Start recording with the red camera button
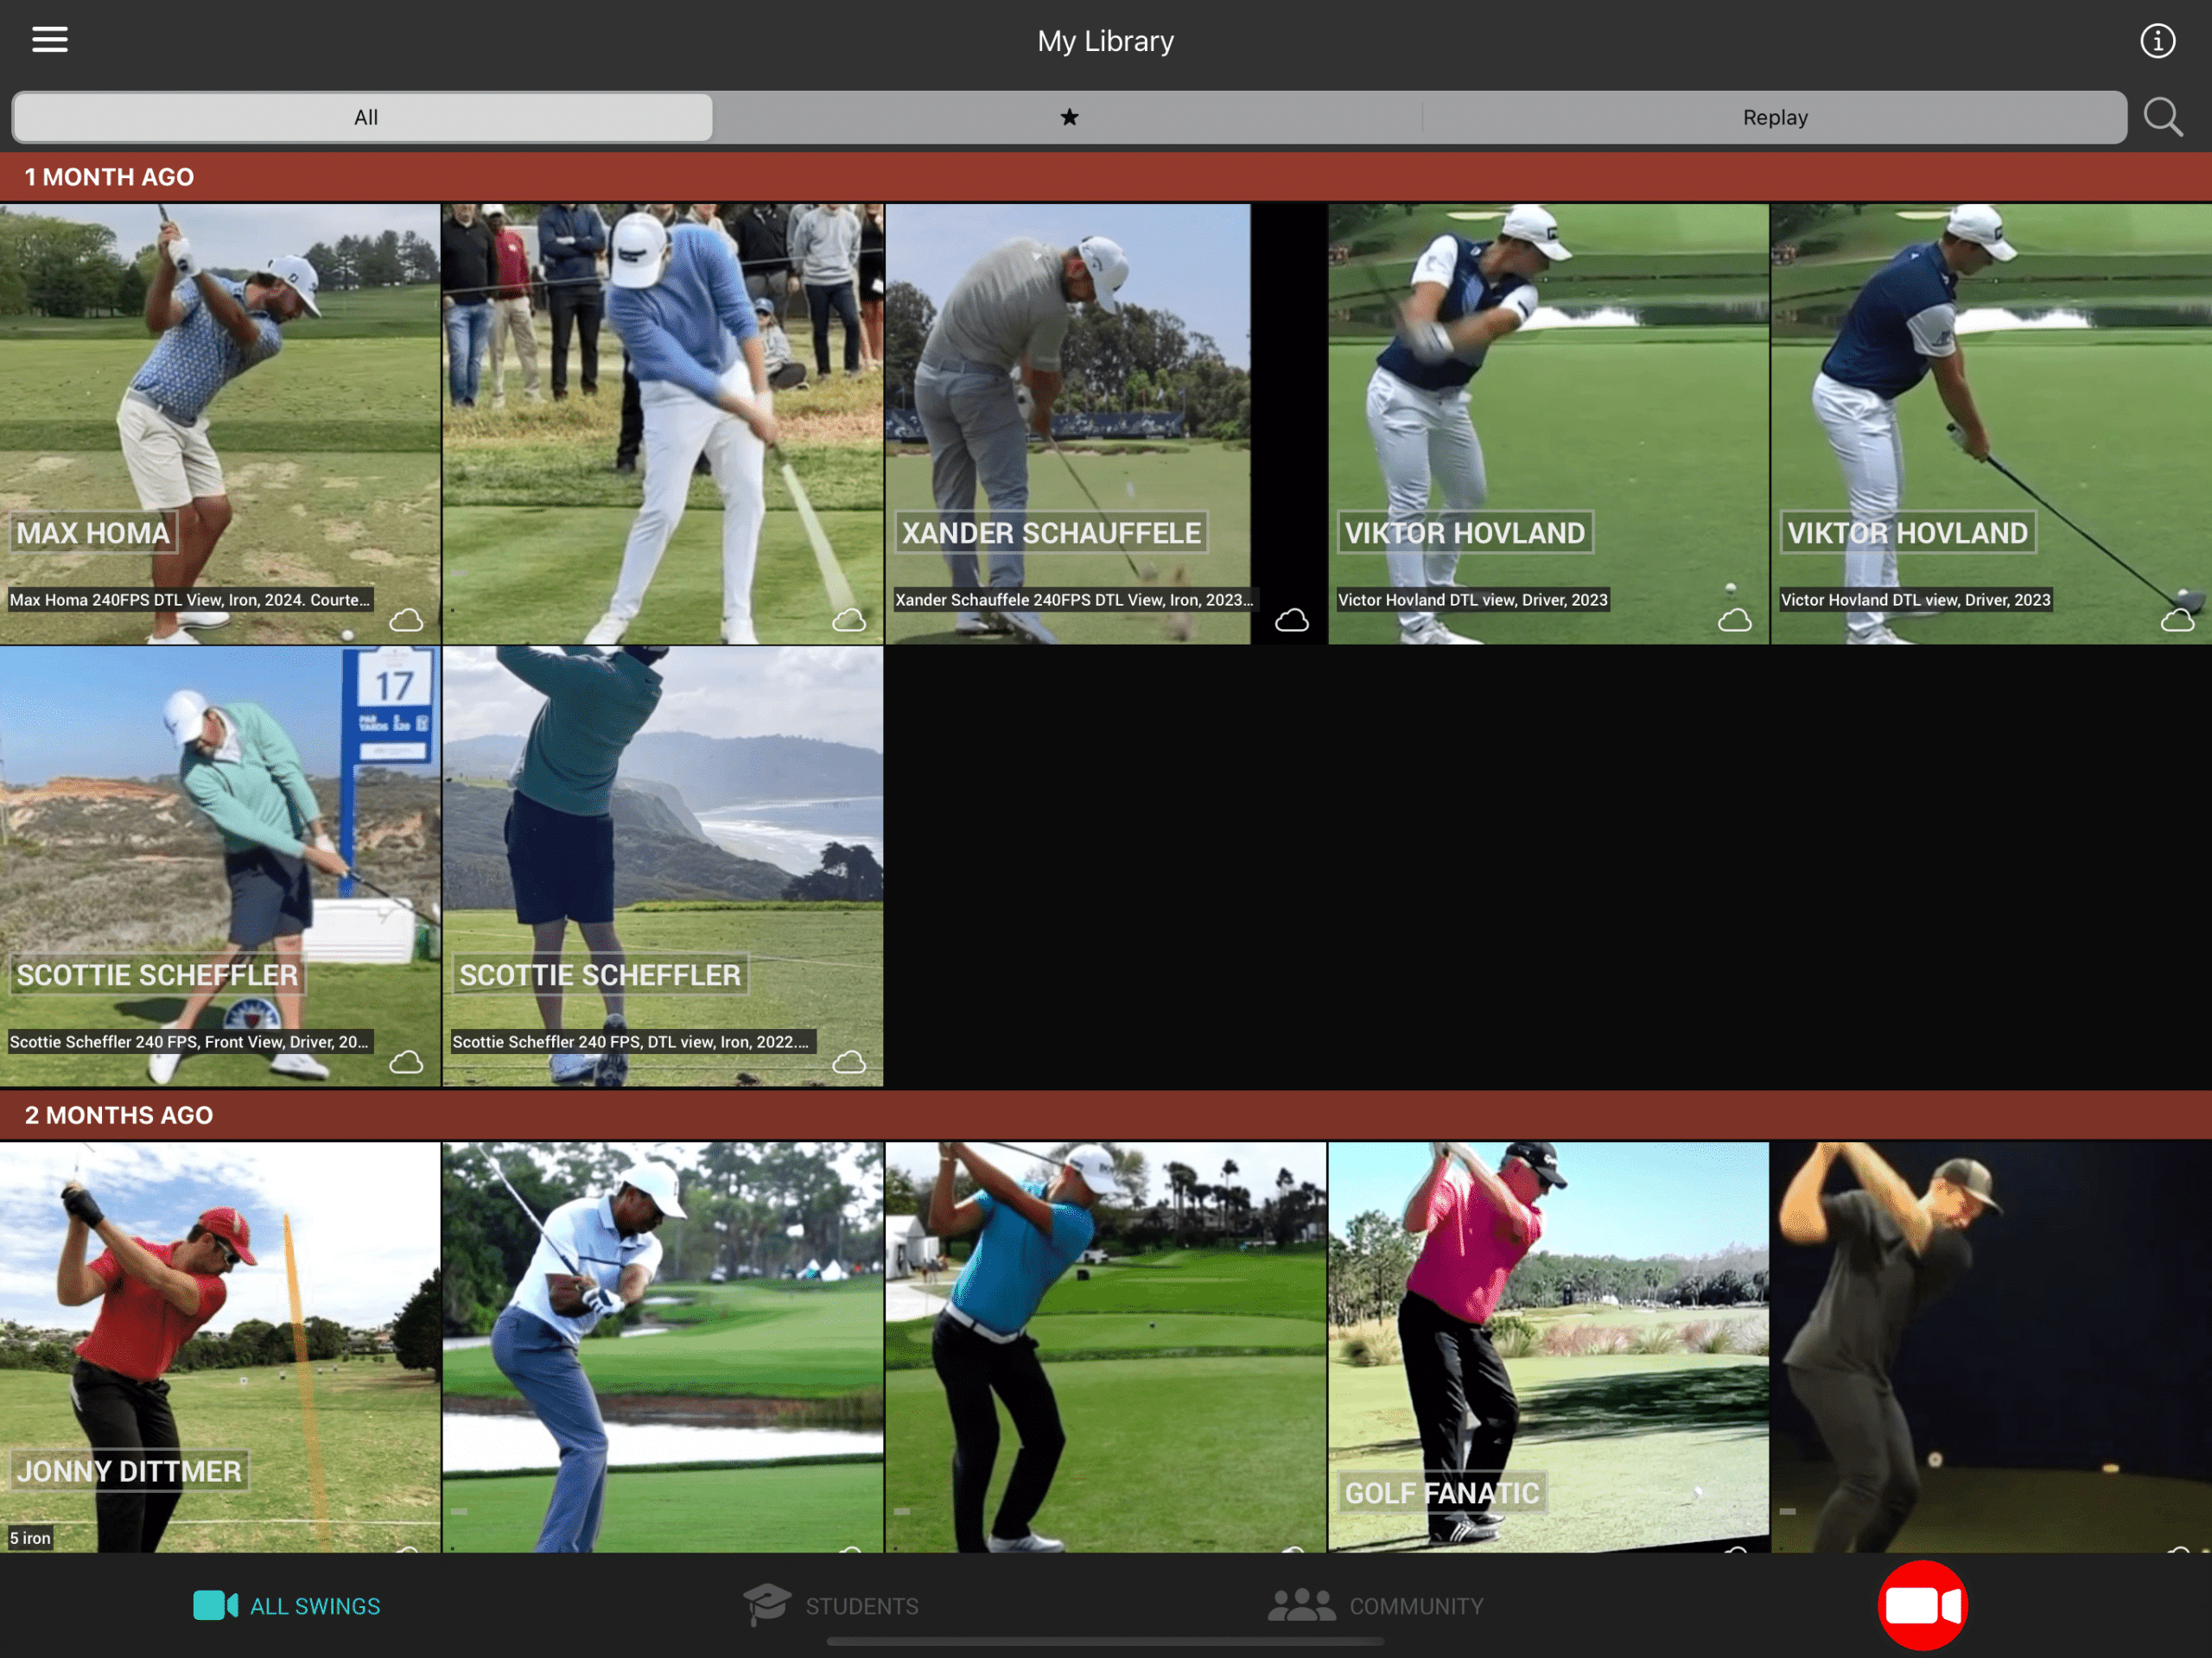 click(x=1922, y=1605)
